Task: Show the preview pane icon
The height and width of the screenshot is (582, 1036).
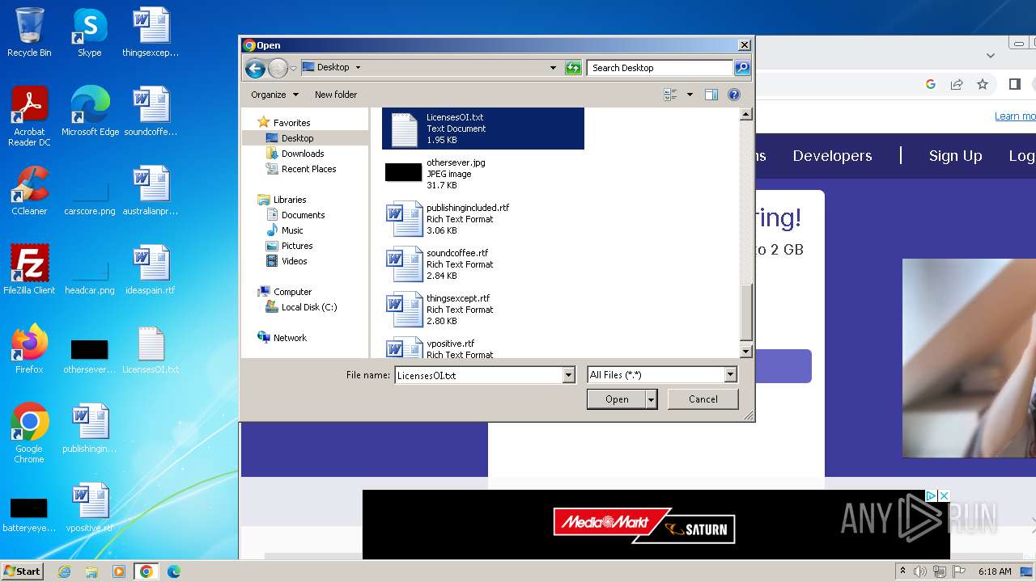Action: pyautogui.click(x=711, y=95)
